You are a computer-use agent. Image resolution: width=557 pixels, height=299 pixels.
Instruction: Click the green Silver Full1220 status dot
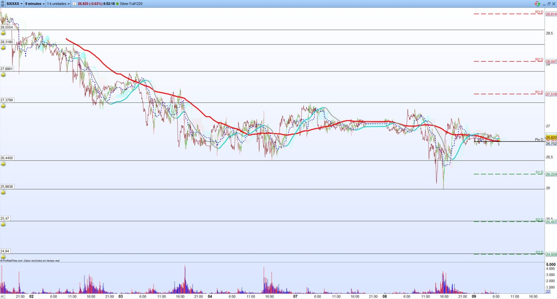click(x=117, y=4)
